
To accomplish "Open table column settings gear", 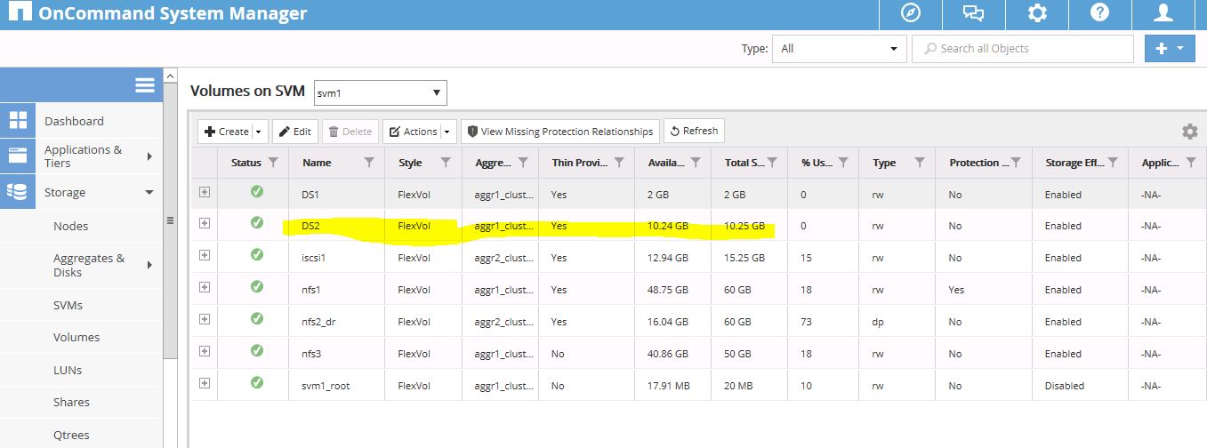I will click(1189, 132).
